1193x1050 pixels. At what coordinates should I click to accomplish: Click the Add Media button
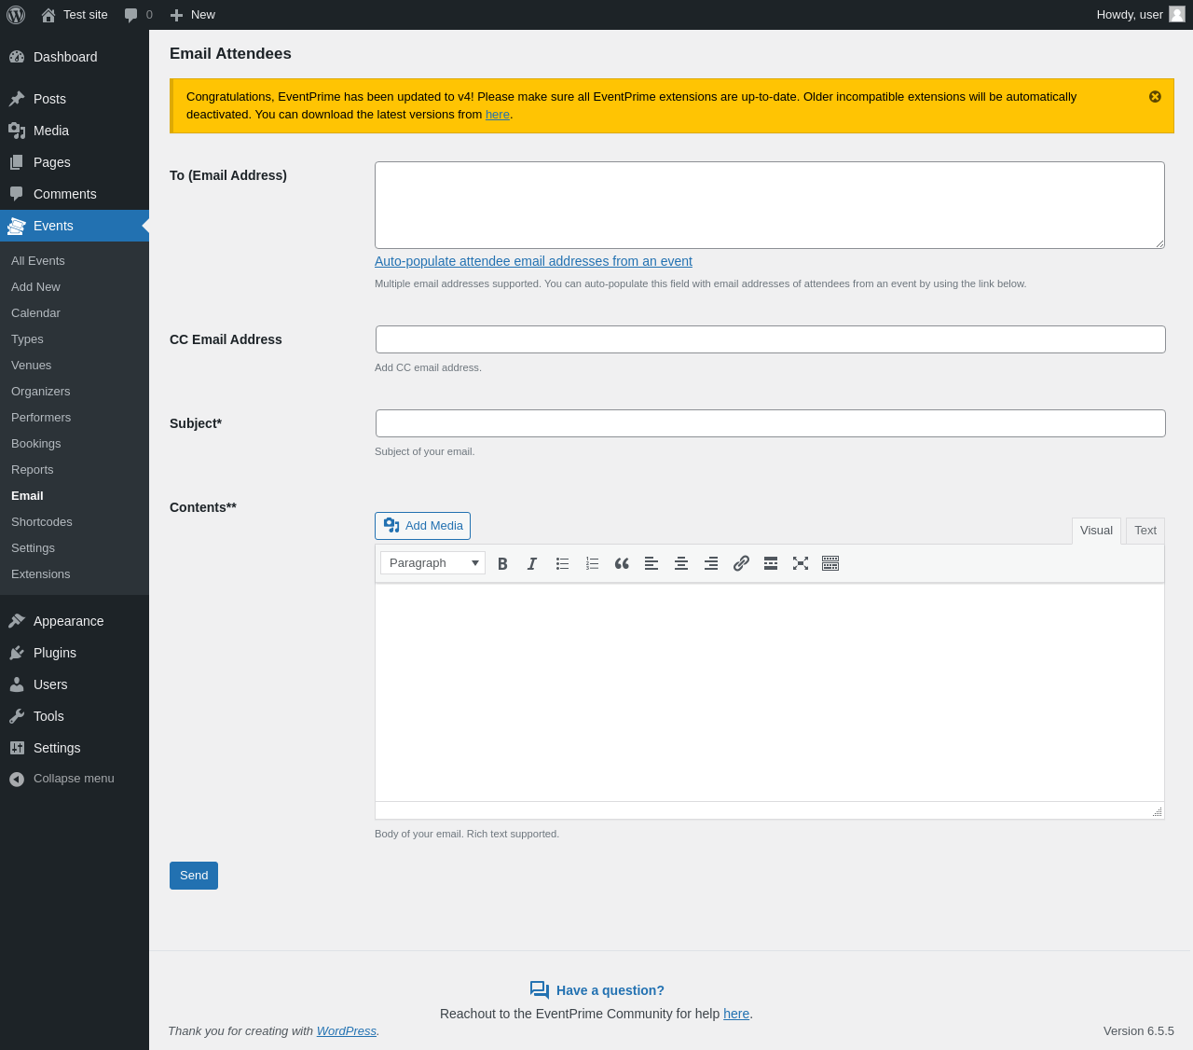(x=422, y=526)
